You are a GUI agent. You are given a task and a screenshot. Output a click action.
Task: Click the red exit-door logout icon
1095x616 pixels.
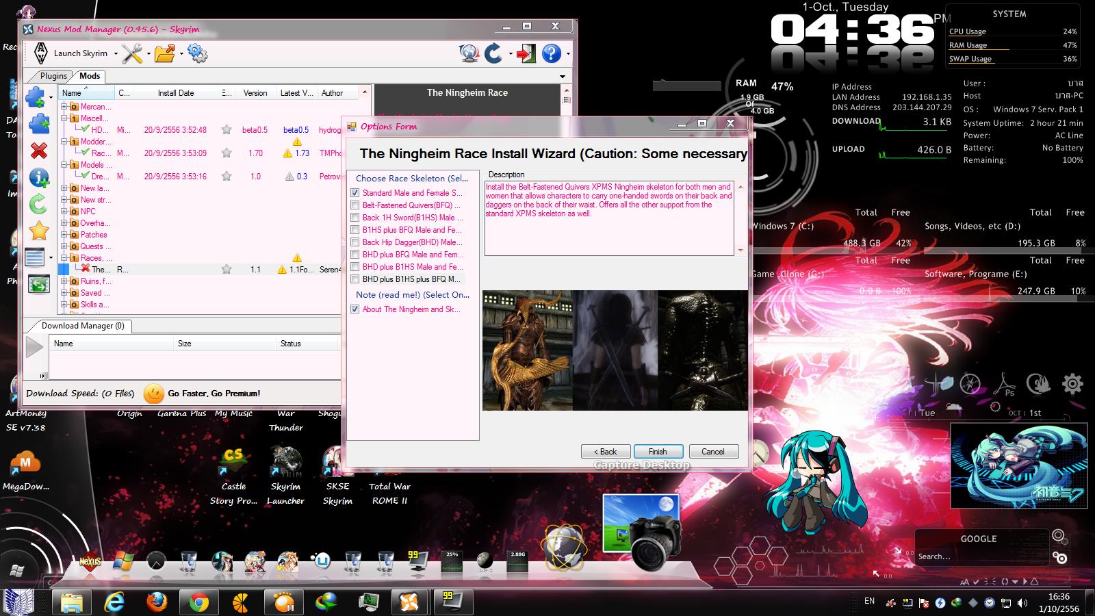coord(526,53)
